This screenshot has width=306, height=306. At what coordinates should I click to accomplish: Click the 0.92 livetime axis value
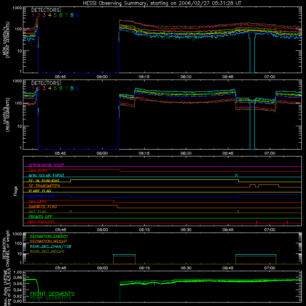click(18, 296)
